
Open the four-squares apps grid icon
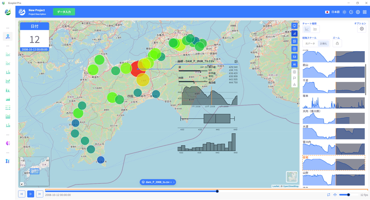coord(365,12)
